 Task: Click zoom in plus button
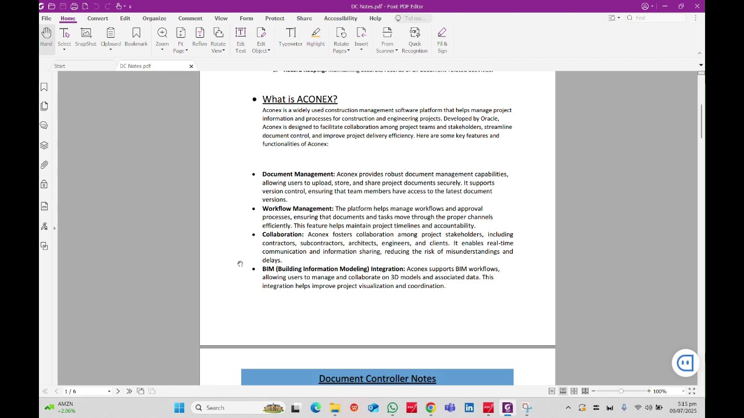click(x=649, y=391)
